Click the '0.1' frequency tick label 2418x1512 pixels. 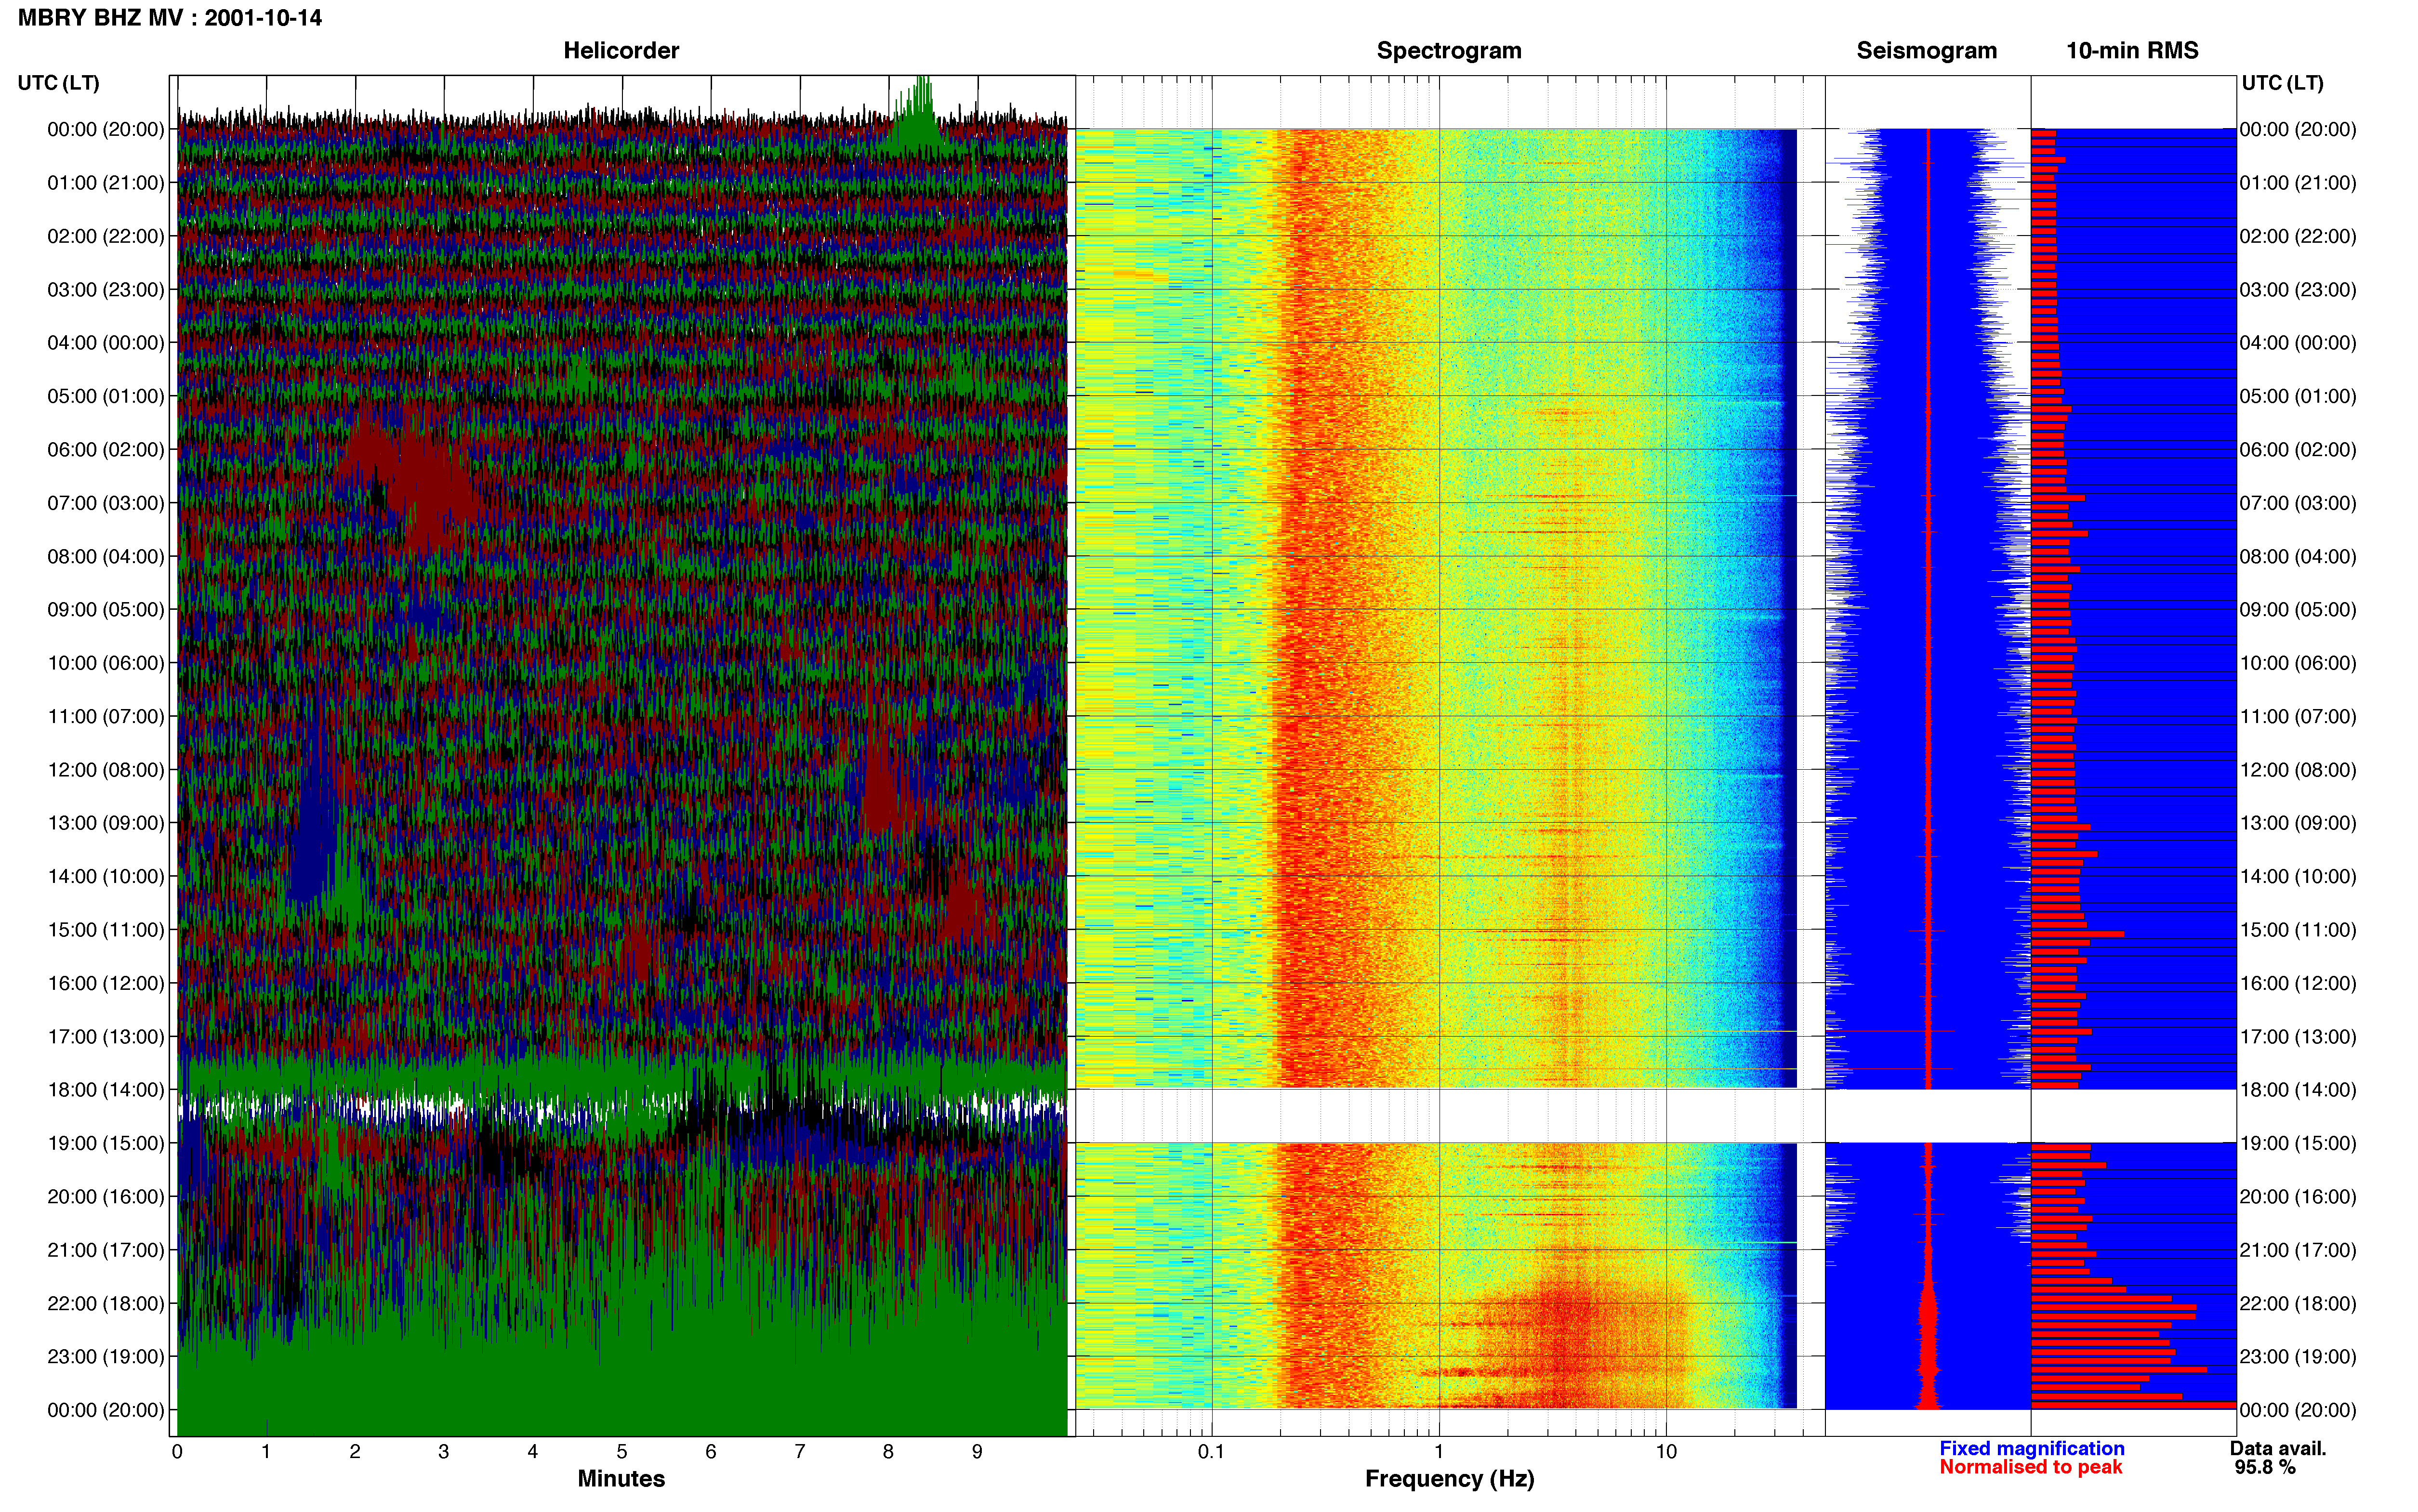coord(1211,1452)
